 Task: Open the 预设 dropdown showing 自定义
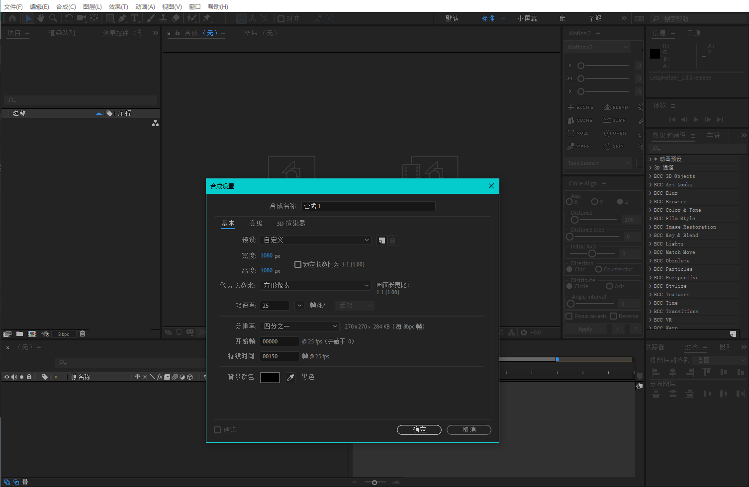(316, 240)
